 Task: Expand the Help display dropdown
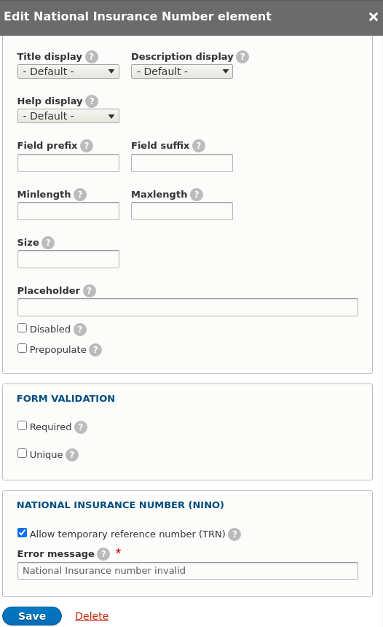68,116
